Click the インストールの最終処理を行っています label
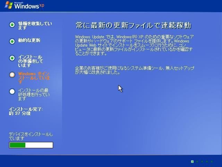The height and width of the screenshot is (167, 222). [x=34, y=94]
